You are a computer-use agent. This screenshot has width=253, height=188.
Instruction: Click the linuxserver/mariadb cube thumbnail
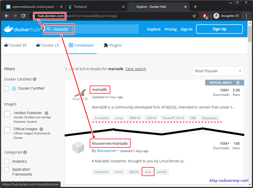point(78,147)
